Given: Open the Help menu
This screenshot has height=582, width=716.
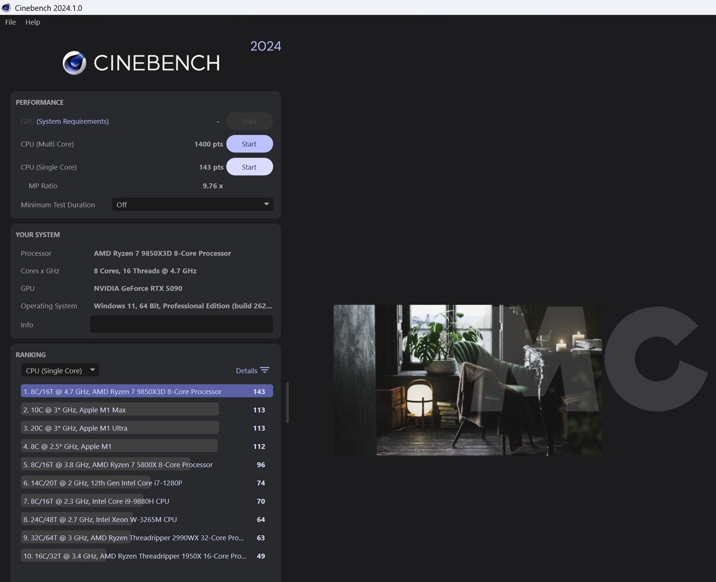Looking at the screenshot, I should coord(33,22).
